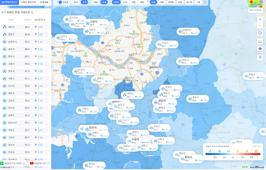266x170 pixels.
Task: Click the 분당구 map label
Action: point(164,109)
